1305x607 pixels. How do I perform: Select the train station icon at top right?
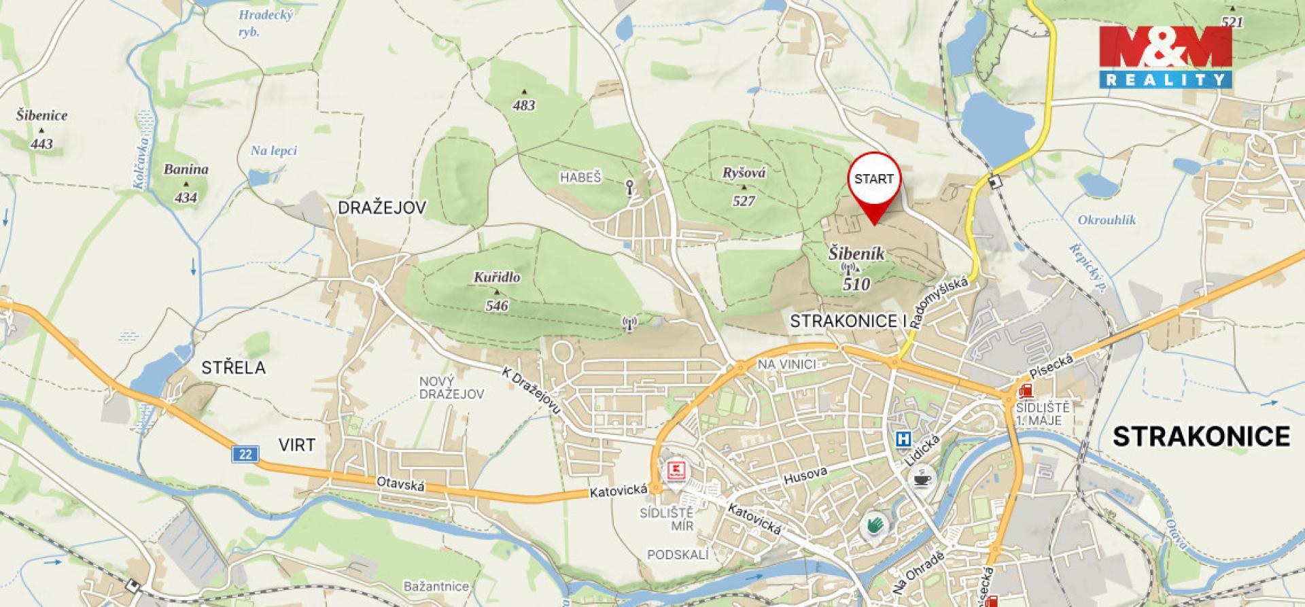click(x=995, y=181)
